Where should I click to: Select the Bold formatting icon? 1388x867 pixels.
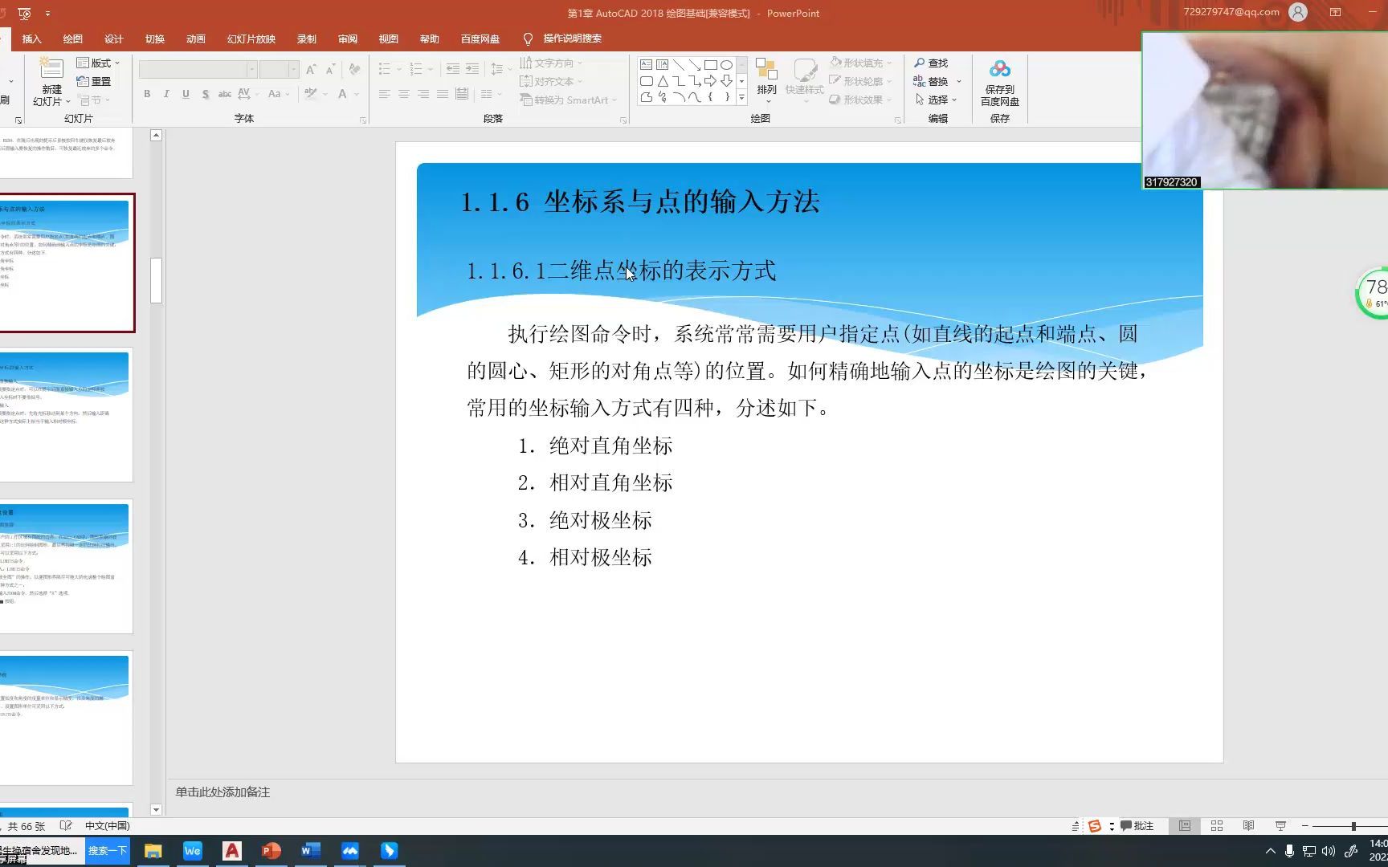coord(147,94)
